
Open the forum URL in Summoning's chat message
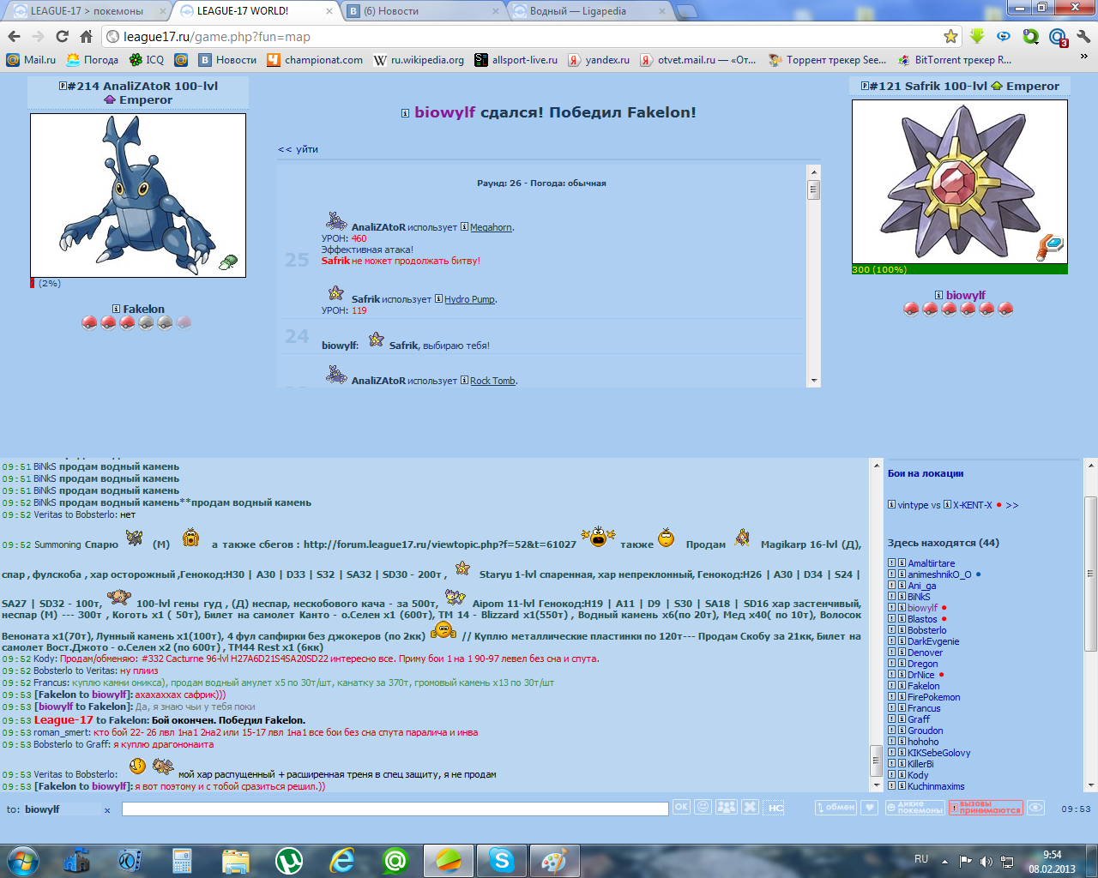pyautogui.click(x=440, y=544)
